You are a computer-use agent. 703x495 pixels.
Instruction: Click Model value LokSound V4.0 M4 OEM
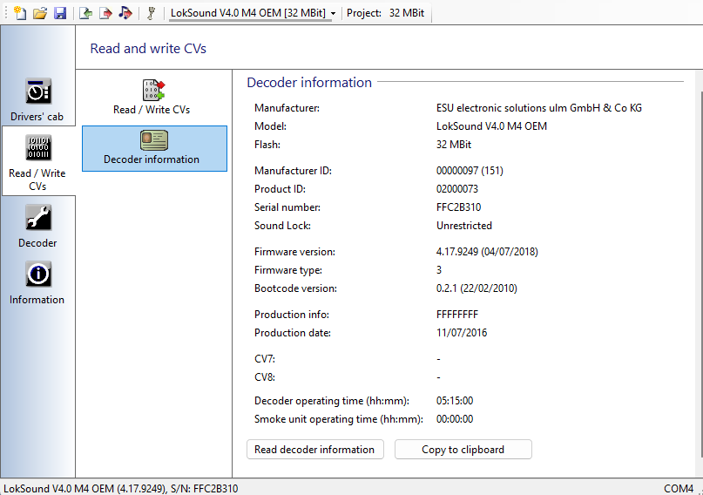coord(491,126)
